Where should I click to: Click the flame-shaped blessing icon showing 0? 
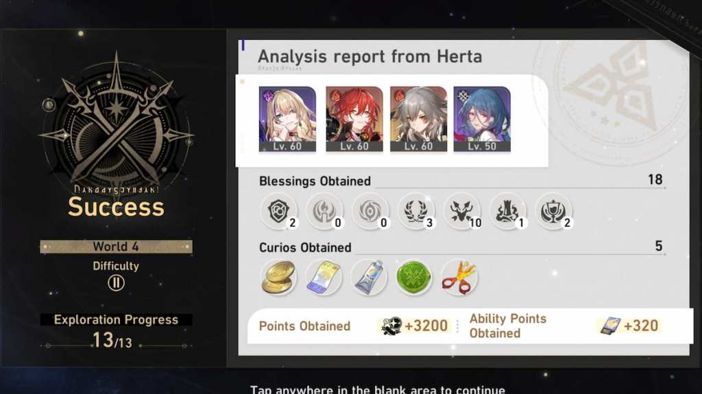pos(324,211)
